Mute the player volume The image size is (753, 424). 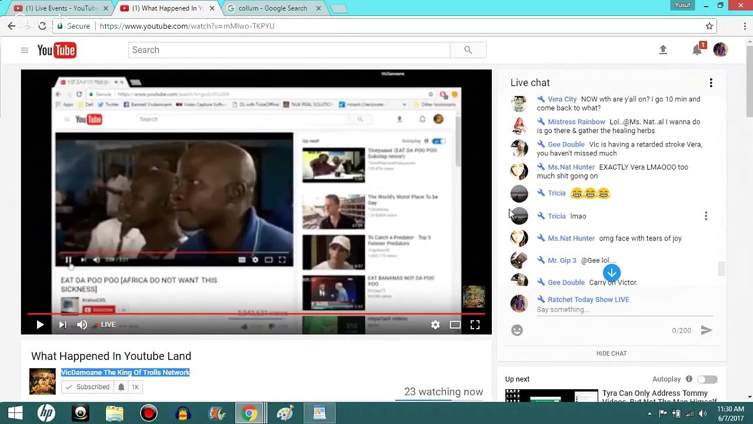pos(82,324)
